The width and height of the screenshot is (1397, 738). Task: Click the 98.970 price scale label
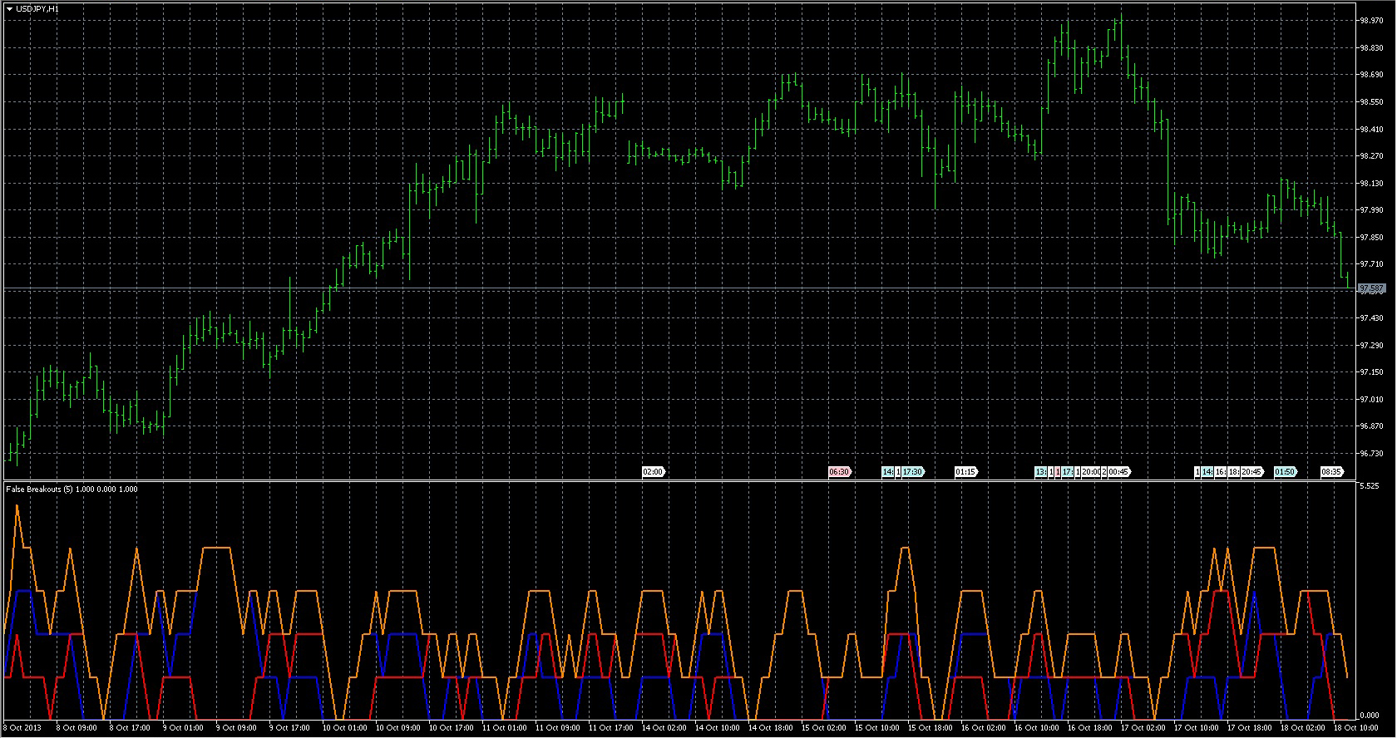(1370, 21)
